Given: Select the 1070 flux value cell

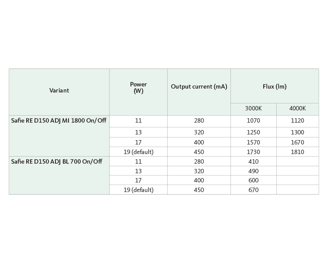Looking at the screenshot, I should click(x=253, y=121).
